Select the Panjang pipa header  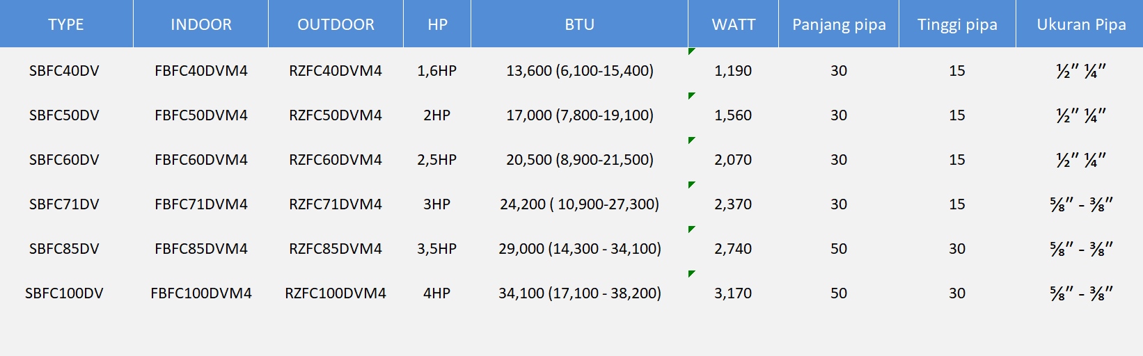(839, 24)
